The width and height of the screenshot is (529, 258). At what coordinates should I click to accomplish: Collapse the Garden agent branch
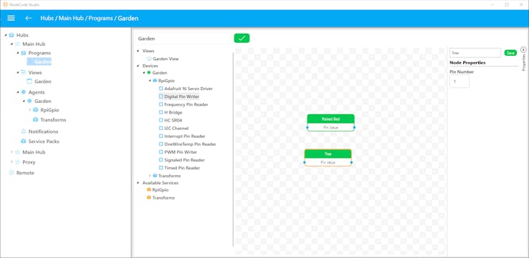coord(24,101)
